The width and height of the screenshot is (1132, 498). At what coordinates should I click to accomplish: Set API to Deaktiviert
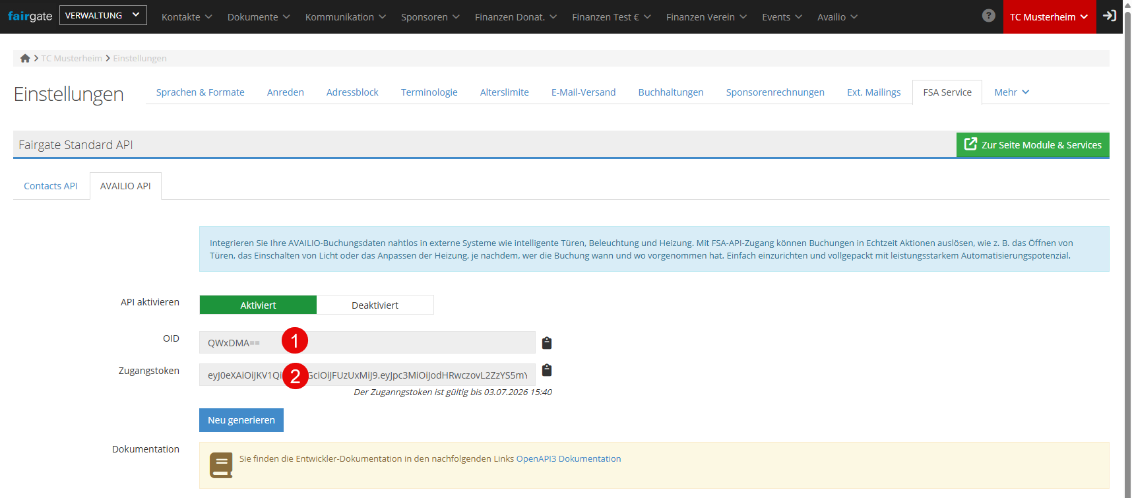(x=375, y=305)
